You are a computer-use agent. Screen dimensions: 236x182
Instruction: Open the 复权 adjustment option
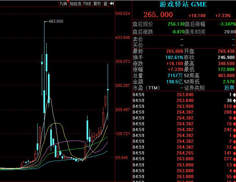(x=97, y=4)
